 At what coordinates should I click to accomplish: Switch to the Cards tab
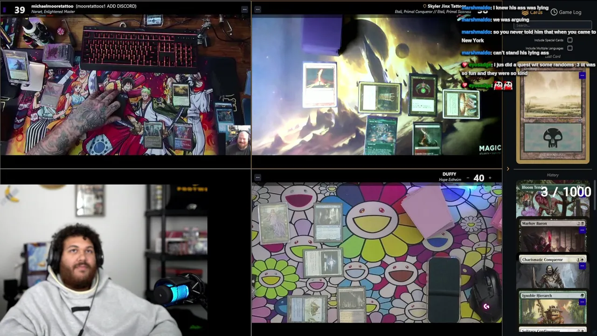(x=532, y=12)
